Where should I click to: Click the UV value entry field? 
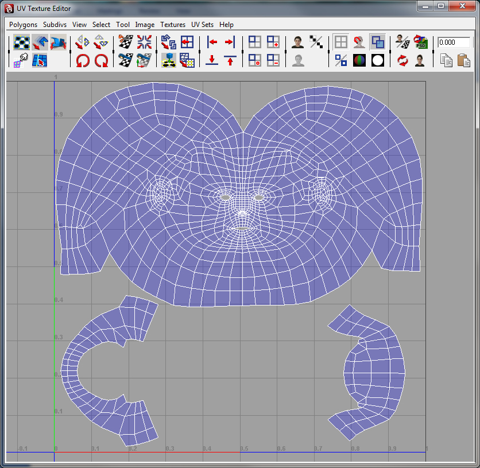pyautogui.click(x=455, y=42)
